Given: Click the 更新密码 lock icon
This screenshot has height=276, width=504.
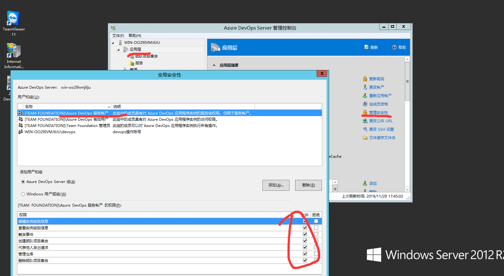Looking at the screenshot, I should click(x=365, y=79).
